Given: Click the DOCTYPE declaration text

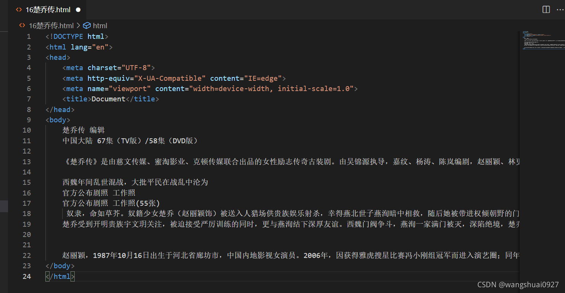Looking at the screenshot, I should tap(77, 37).
